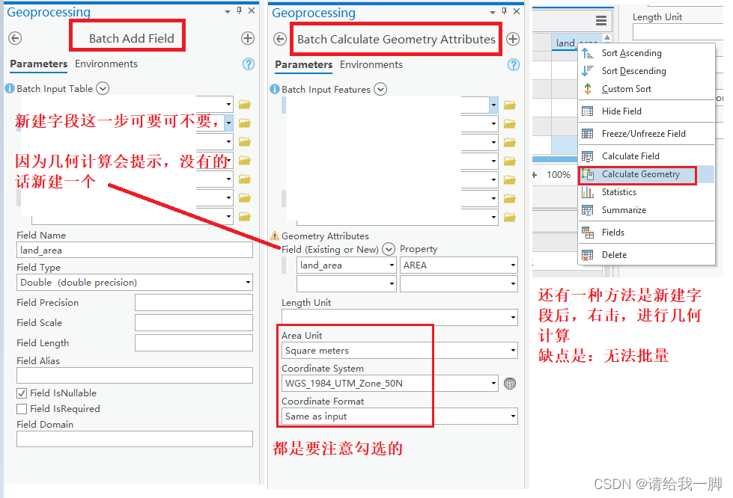
Task: Expand Batch Input Features options chevron
Action: [x=380, y=89]
